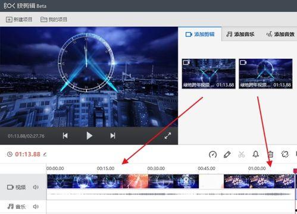Screen dimensions: 297x214
Task: Click the bell icon in the timeline toolbar
Action: (x=256, y=154)
